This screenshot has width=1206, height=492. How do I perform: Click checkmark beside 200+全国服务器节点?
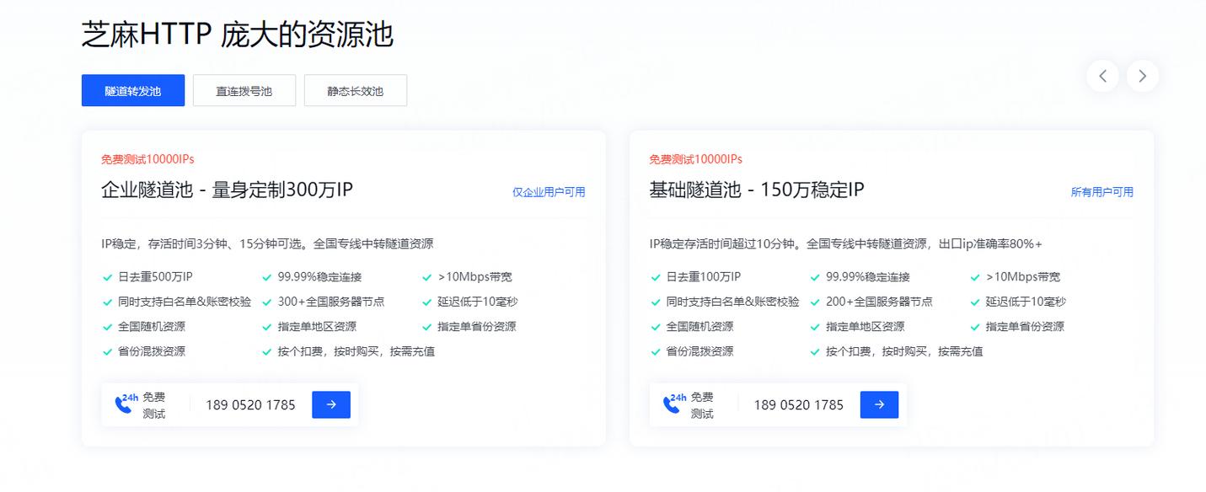(x=815, y=302)
